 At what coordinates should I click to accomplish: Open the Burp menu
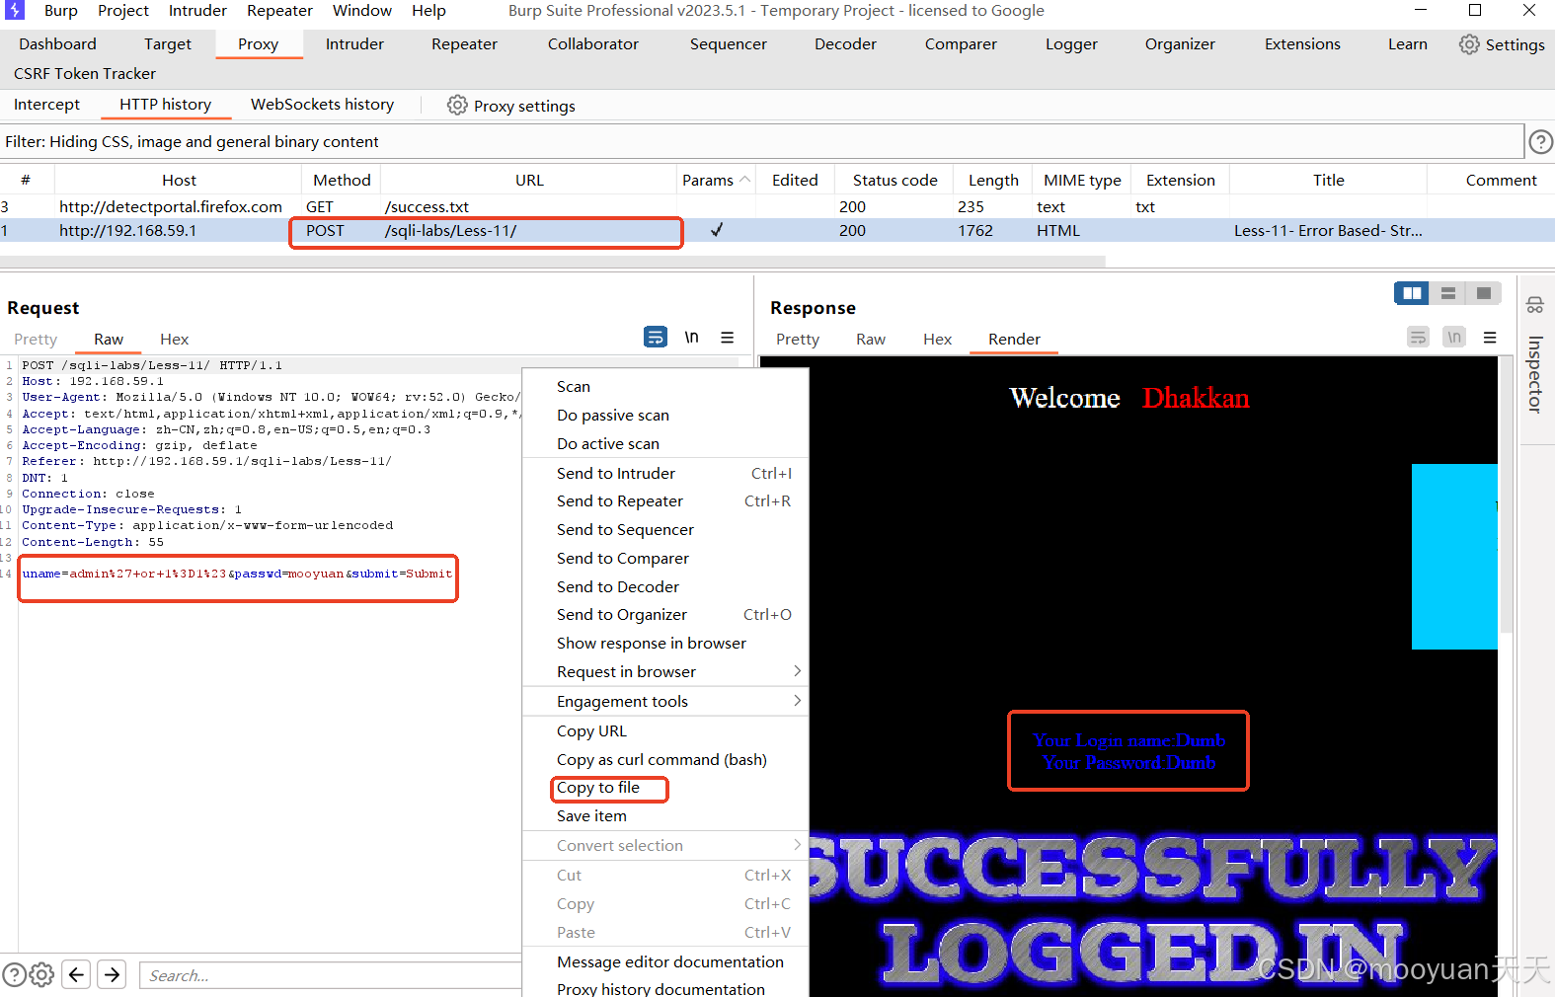[x=60, y=11]
